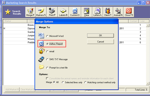
Task: Click the Marker column header
Action: [15, 21]
